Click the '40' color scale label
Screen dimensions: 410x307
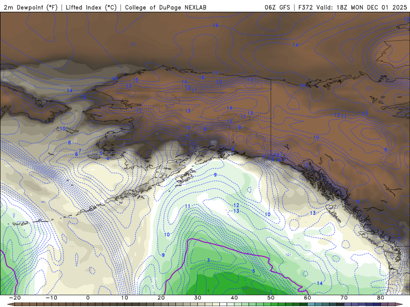[234, 298]
